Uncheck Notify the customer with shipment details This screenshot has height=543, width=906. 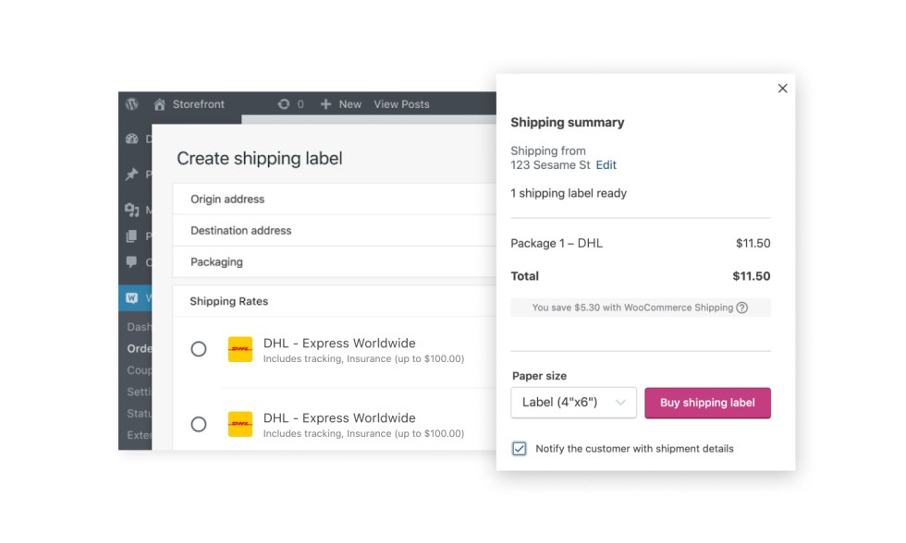point(520,449)
